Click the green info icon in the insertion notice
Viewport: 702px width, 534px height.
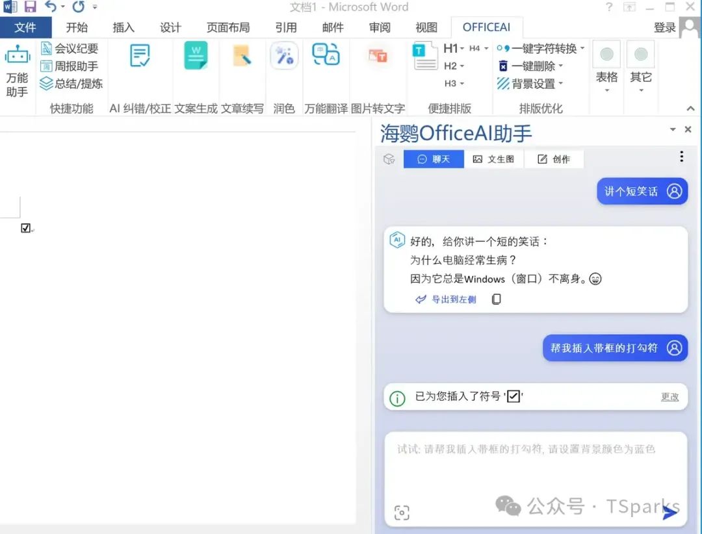click(x=397, y=398)
